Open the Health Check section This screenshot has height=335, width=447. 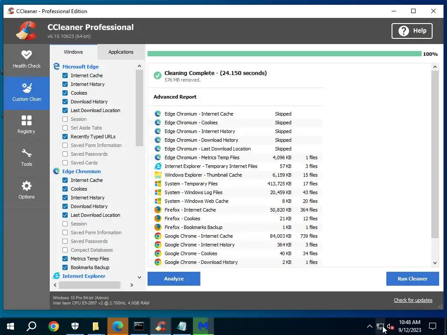point(27,60)
